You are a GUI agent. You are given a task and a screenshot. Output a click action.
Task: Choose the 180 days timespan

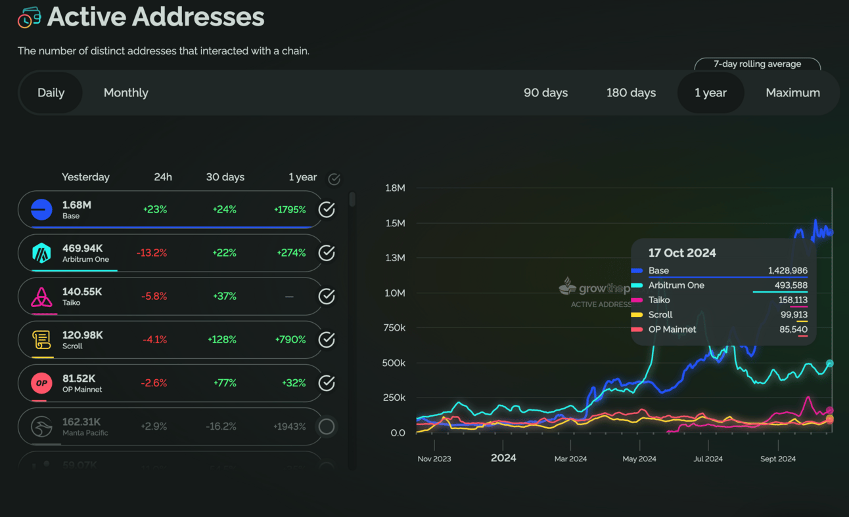pyautogui.click(x=631, y=93)
